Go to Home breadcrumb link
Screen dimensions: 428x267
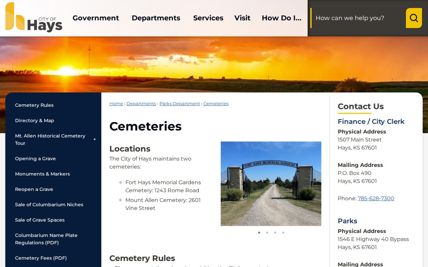point(116,104)
